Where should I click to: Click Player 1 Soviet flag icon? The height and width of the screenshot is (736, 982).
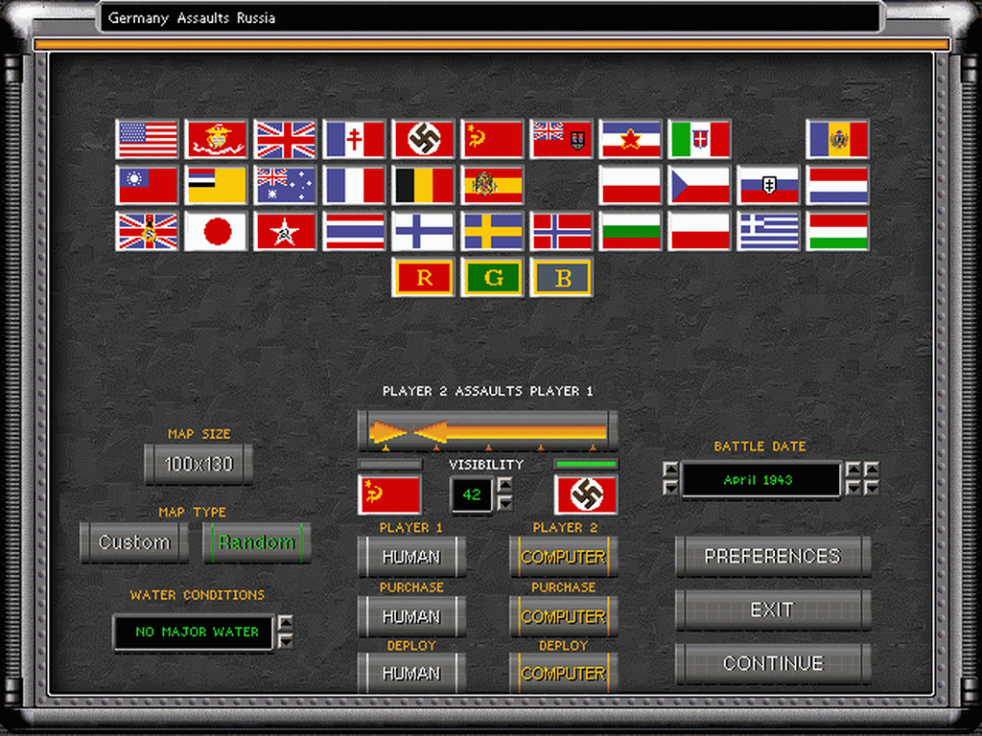coord(389,495)
